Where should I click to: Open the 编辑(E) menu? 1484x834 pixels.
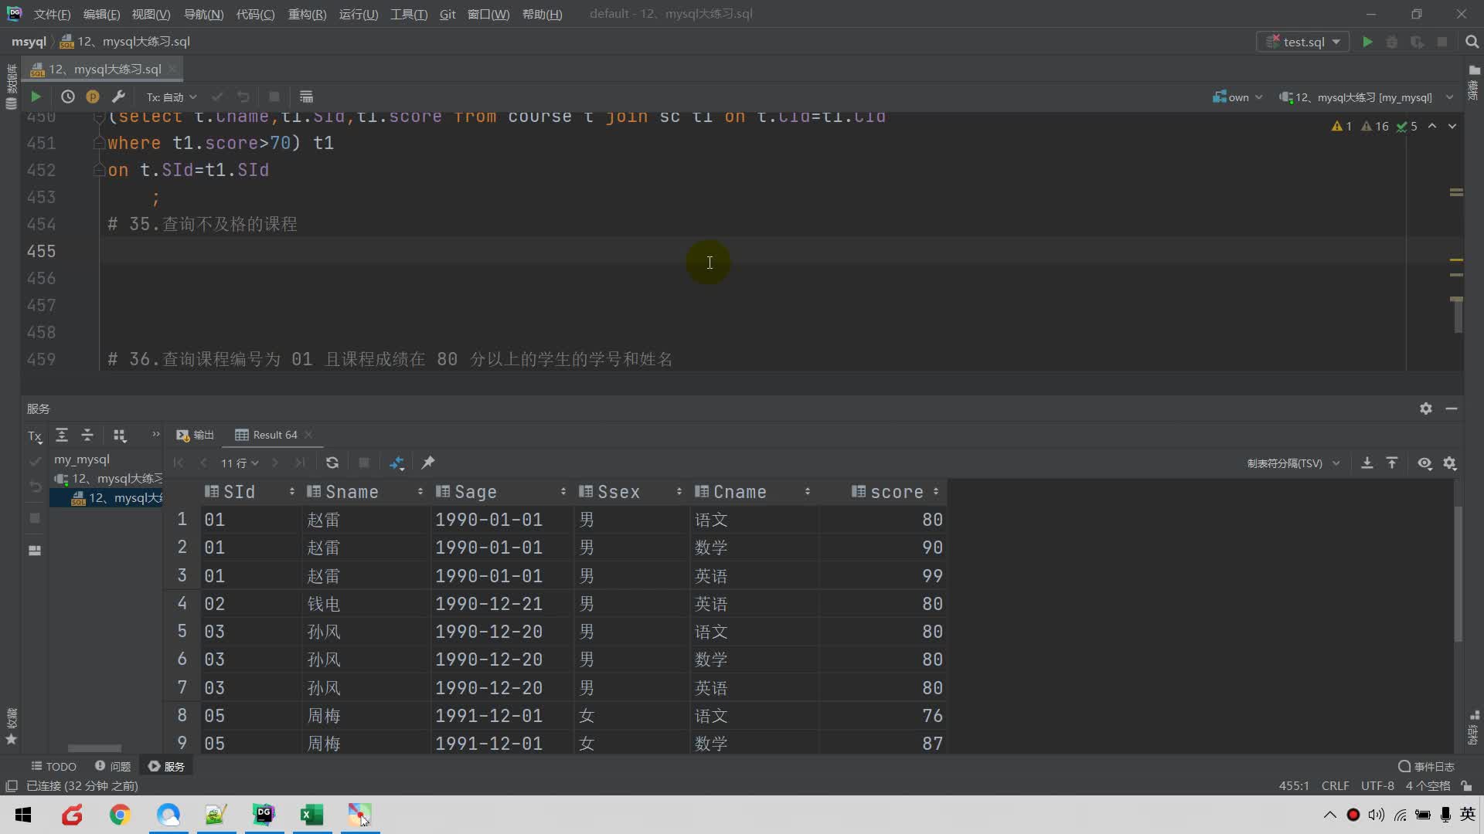[101, 14]
